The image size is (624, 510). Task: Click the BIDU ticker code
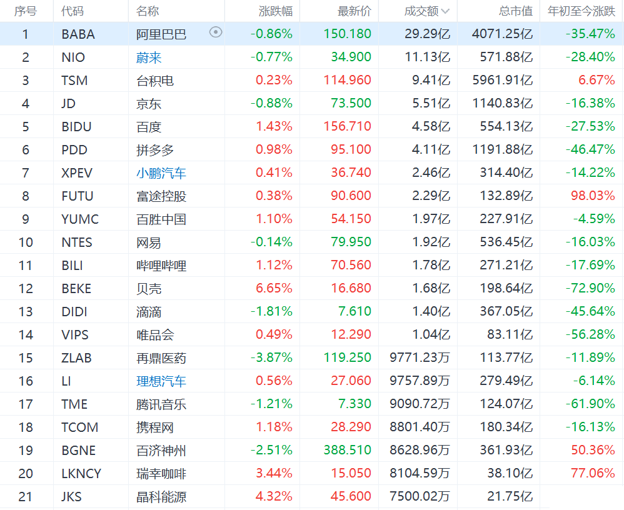[x=76, y=127]
